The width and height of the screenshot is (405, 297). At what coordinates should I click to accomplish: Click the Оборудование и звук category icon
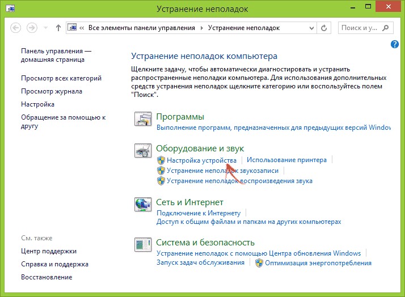point(142,151)
